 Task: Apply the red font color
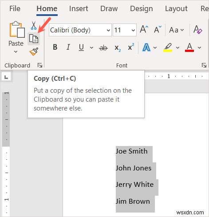(x=189, y=47)
